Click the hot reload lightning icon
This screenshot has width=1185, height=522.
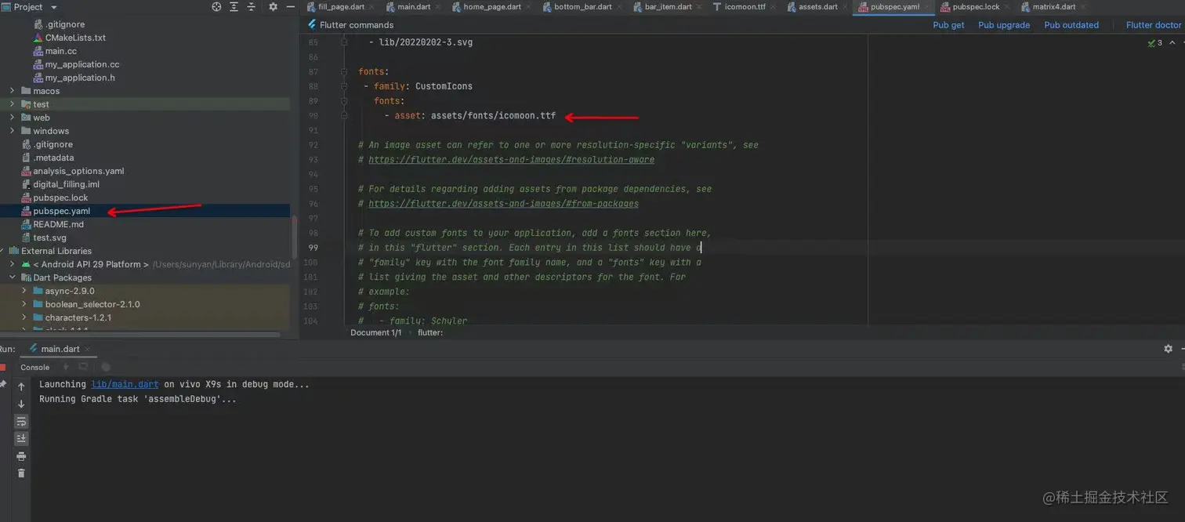(x=66, y=367)
